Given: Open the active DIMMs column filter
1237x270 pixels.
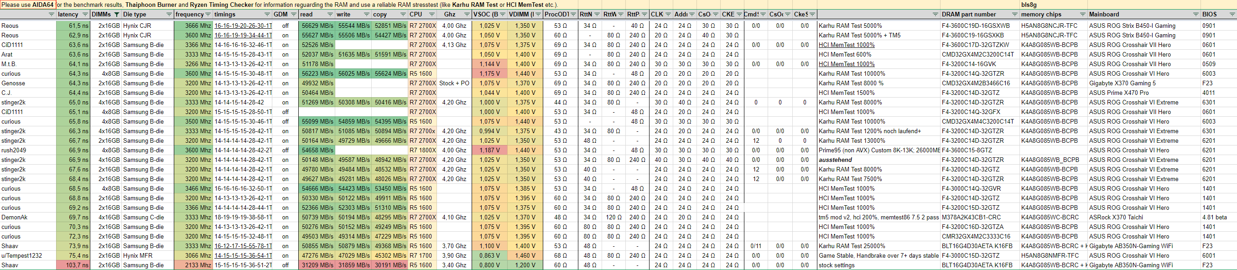Looking at the screenshot, I should [x=116, y=15].
